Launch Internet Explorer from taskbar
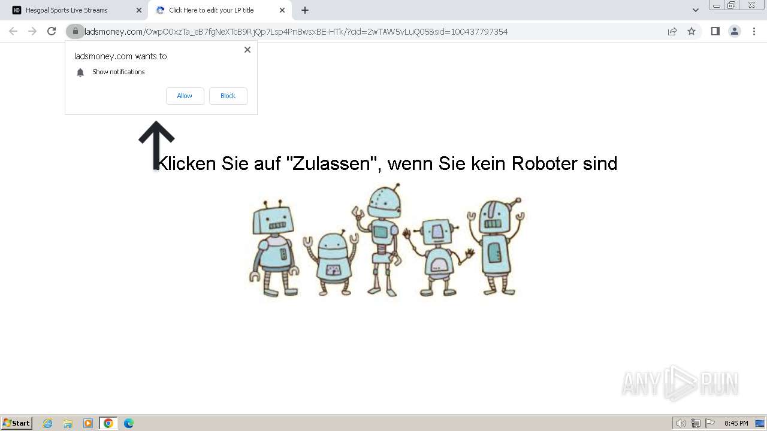Image resolution: width=767 pixels, height=431 pixels. (48, 423)
